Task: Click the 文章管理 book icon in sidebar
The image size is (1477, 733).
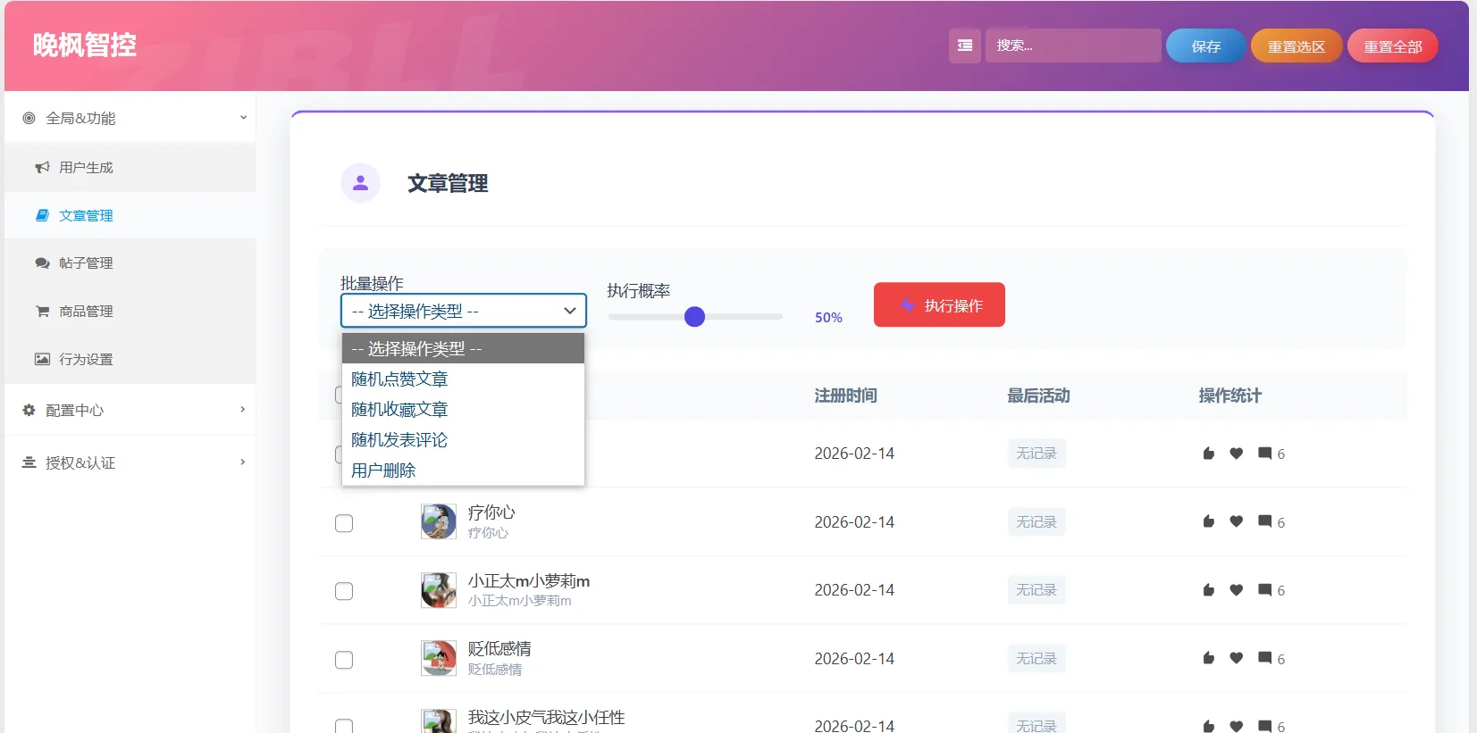Action: [x=42, y=215]
